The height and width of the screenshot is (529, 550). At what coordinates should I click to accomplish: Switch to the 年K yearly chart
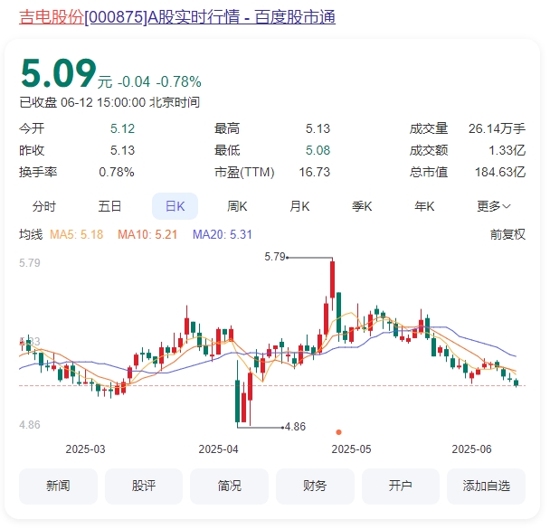tap(424, 206)
